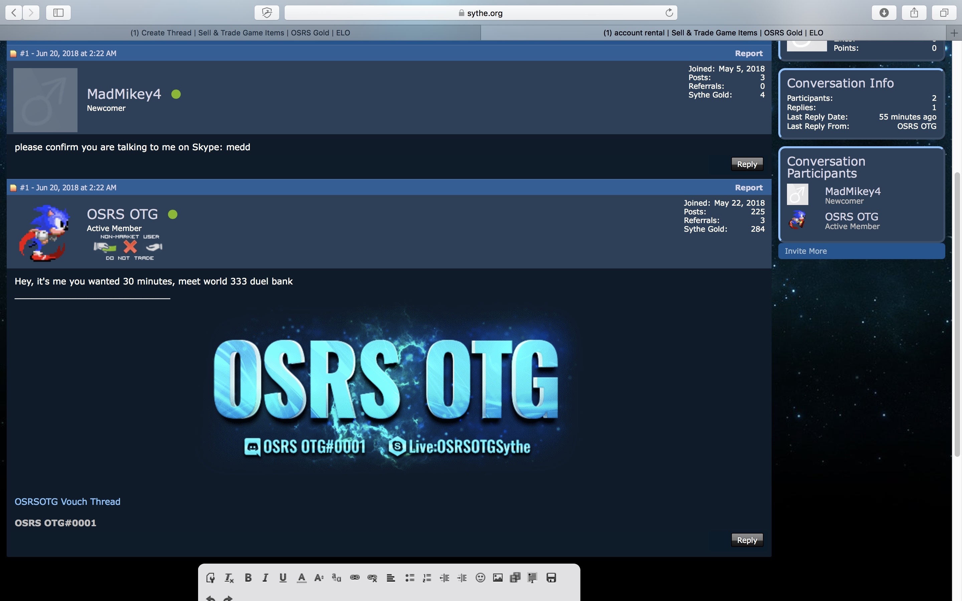Switch to the Create Thread tab
This screenshot has height=601, width=962.
point(240,33)
